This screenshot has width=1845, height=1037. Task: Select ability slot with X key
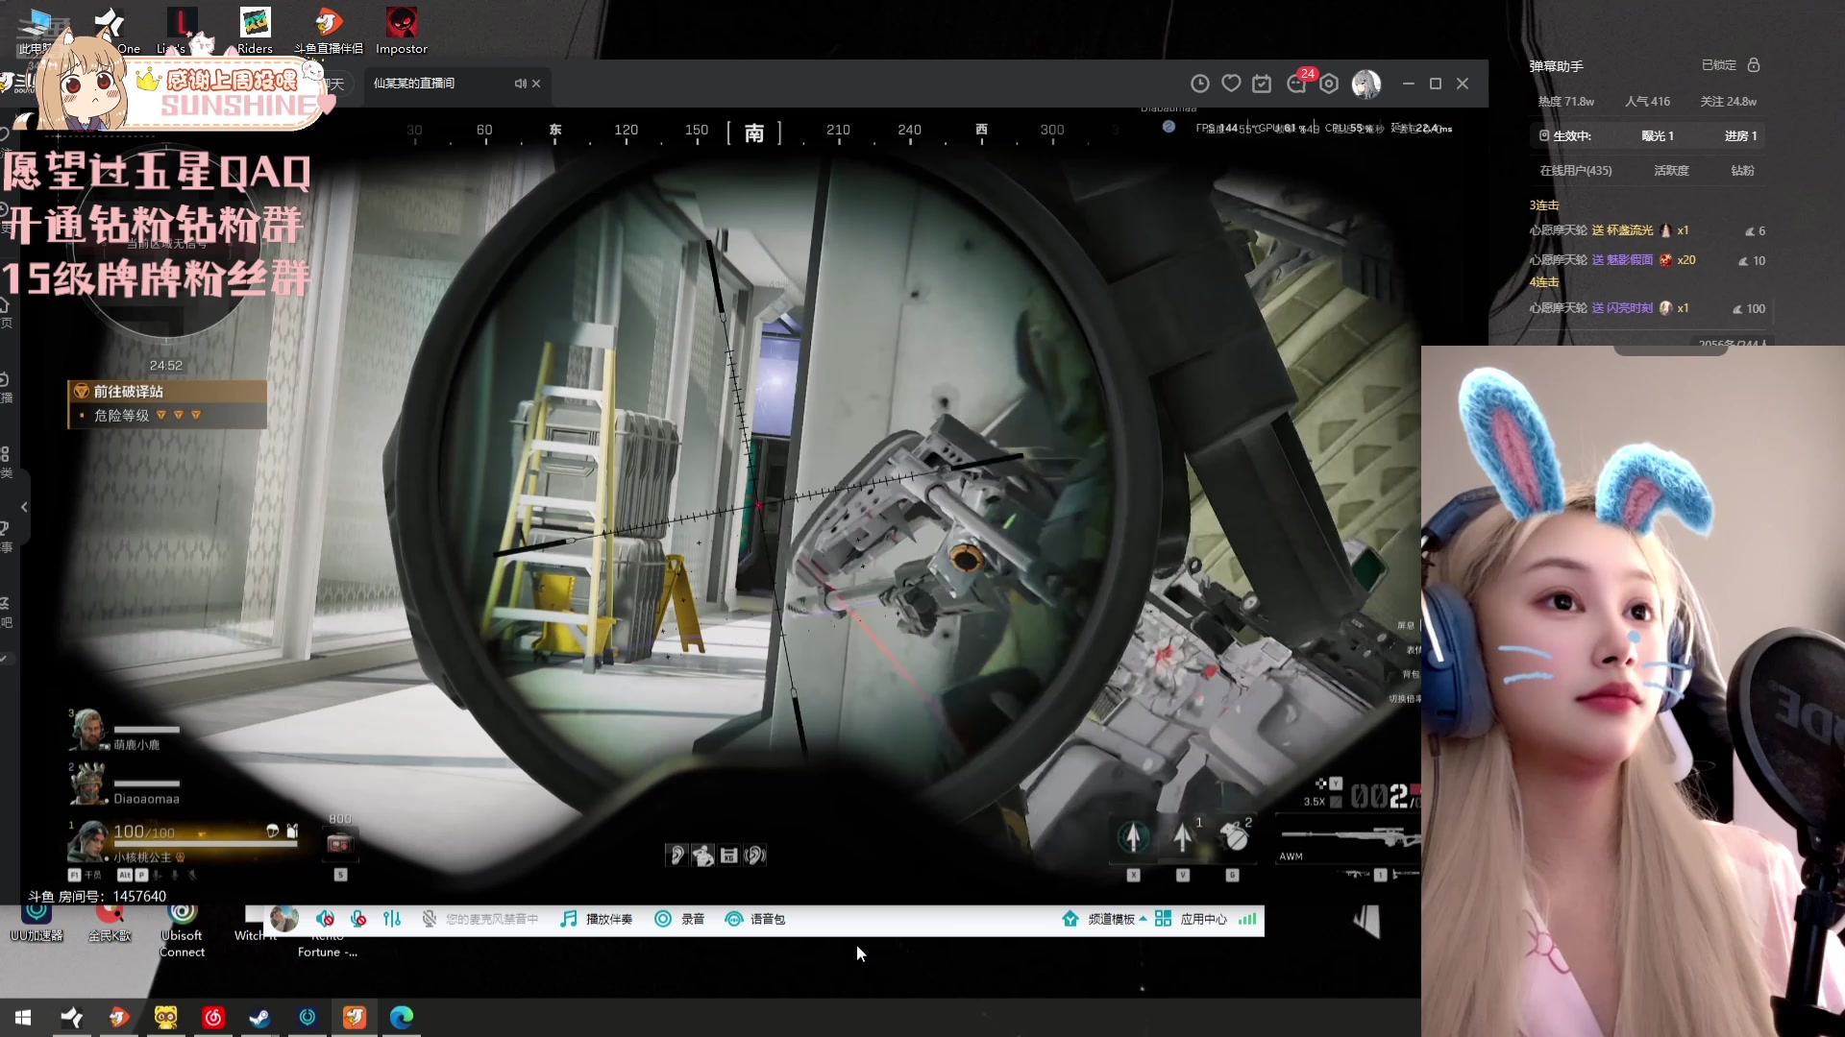coord(1133,838)
